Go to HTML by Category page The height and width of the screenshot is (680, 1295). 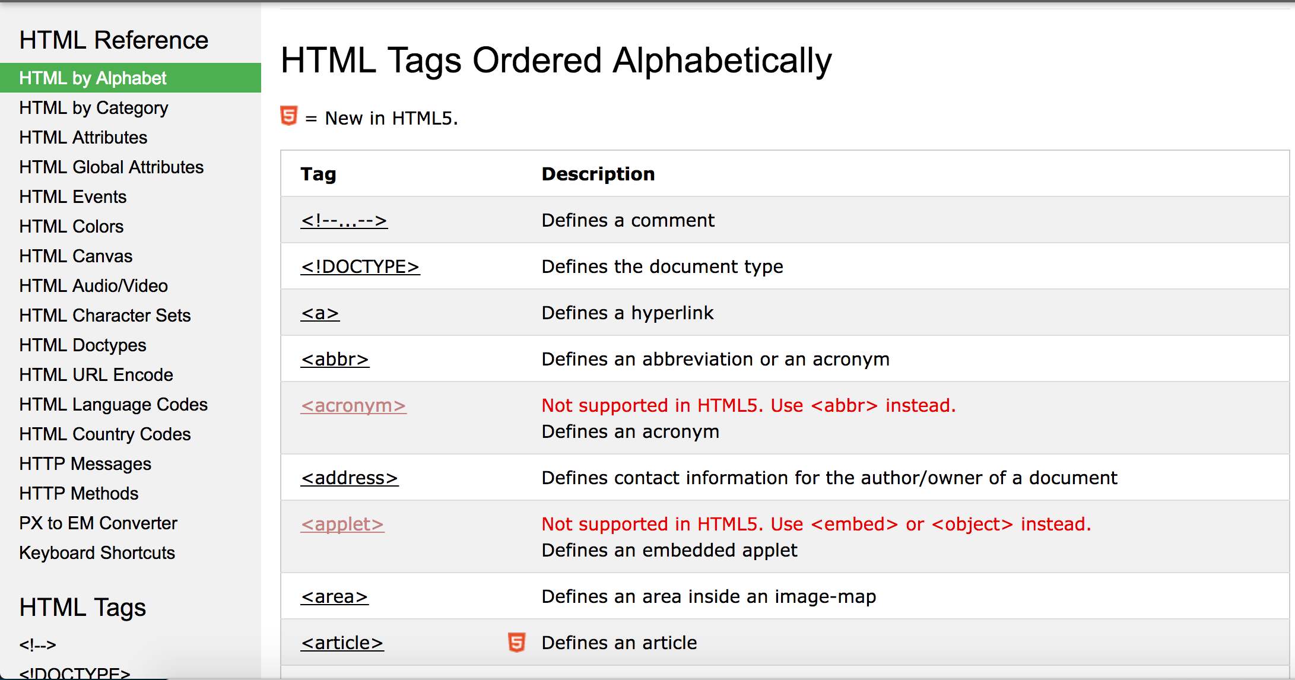tap(94, 108)
